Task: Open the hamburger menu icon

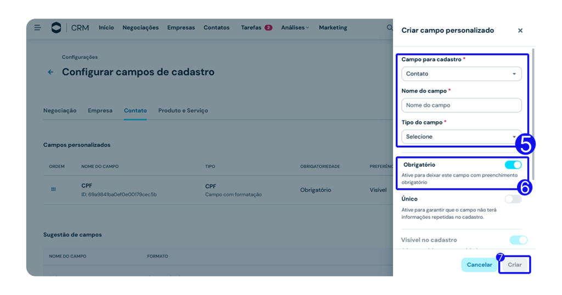Action: [37, 27]
